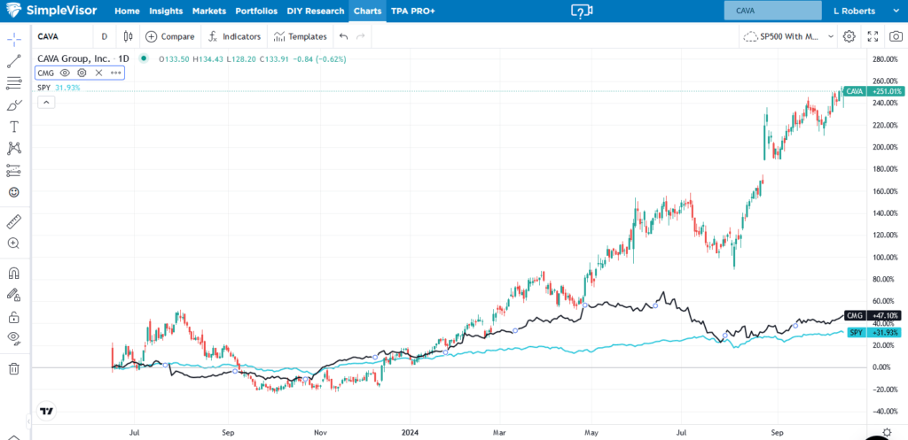
Task: Remove drawings with the trash icon
Action: (x=14, y=368)
